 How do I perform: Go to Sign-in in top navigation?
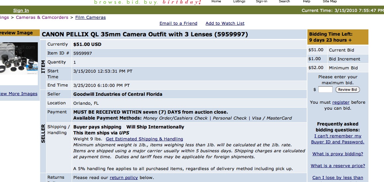[x=261, y=1]
